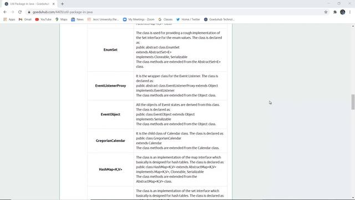Click the GregorianCalendar class name cell
This screenshot has height=200, width=355.
pyautogui.click(x=110, y=141)
